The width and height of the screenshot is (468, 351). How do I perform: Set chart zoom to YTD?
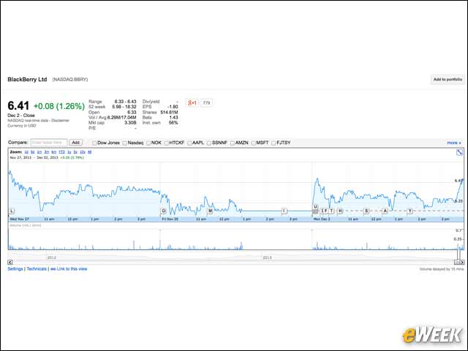pyautogui.click(x=61, y=152)
